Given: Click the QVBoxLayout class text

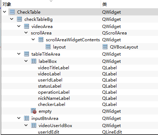Looking at the screenshot, I should (124, 47).
